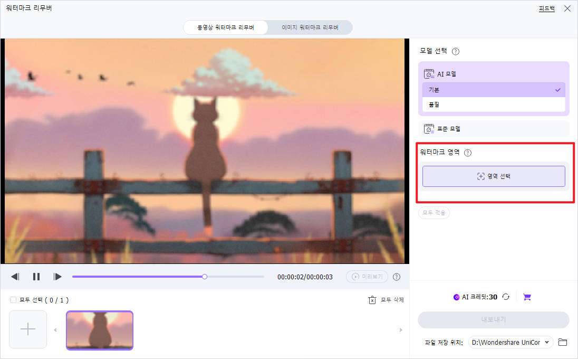The height and width of the screenshot is (359, 578).
Task: Click the help icon next to 워터마크 영역
Action: tap(468, 153)
